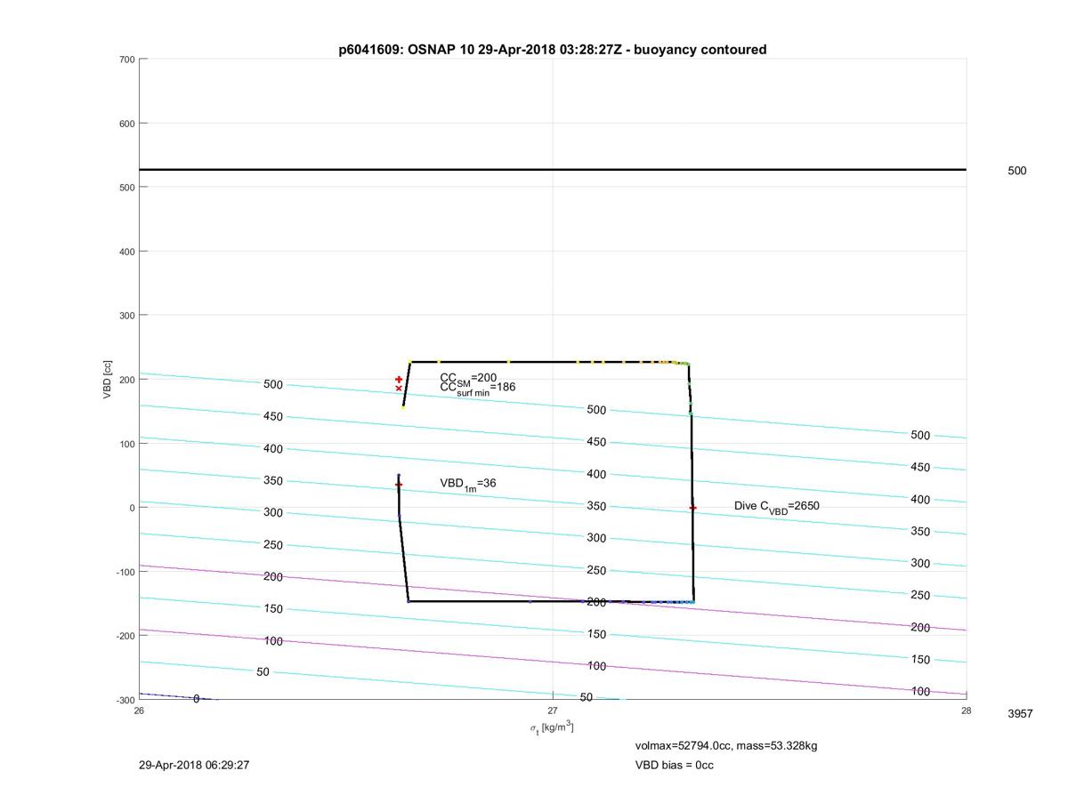This screenshot has width=1068, height=787.
Task: Select the red x marker for CC_surf min
Action: [x=399, y=389]
